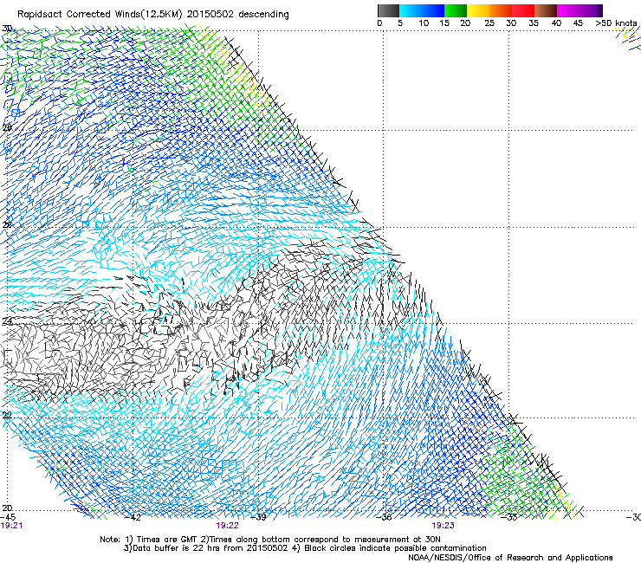Viewport: 641px width, 563px height.
Task: Select the '-39' longitude label
Action: 258,517
